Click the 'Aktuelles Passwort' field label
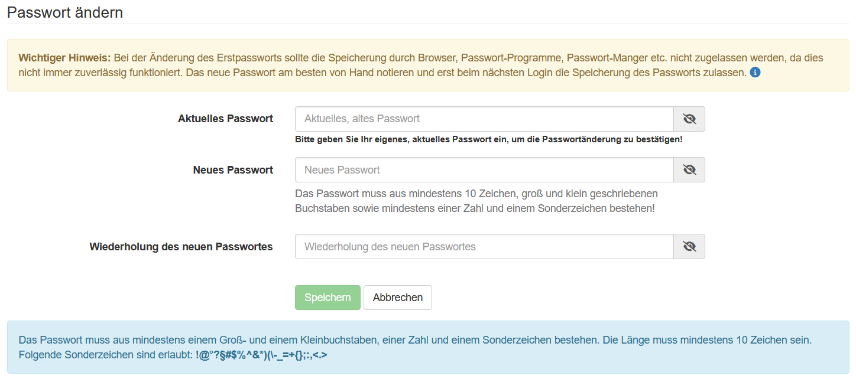856x379 pixels. pyautogui.click(x=225, y=119)
